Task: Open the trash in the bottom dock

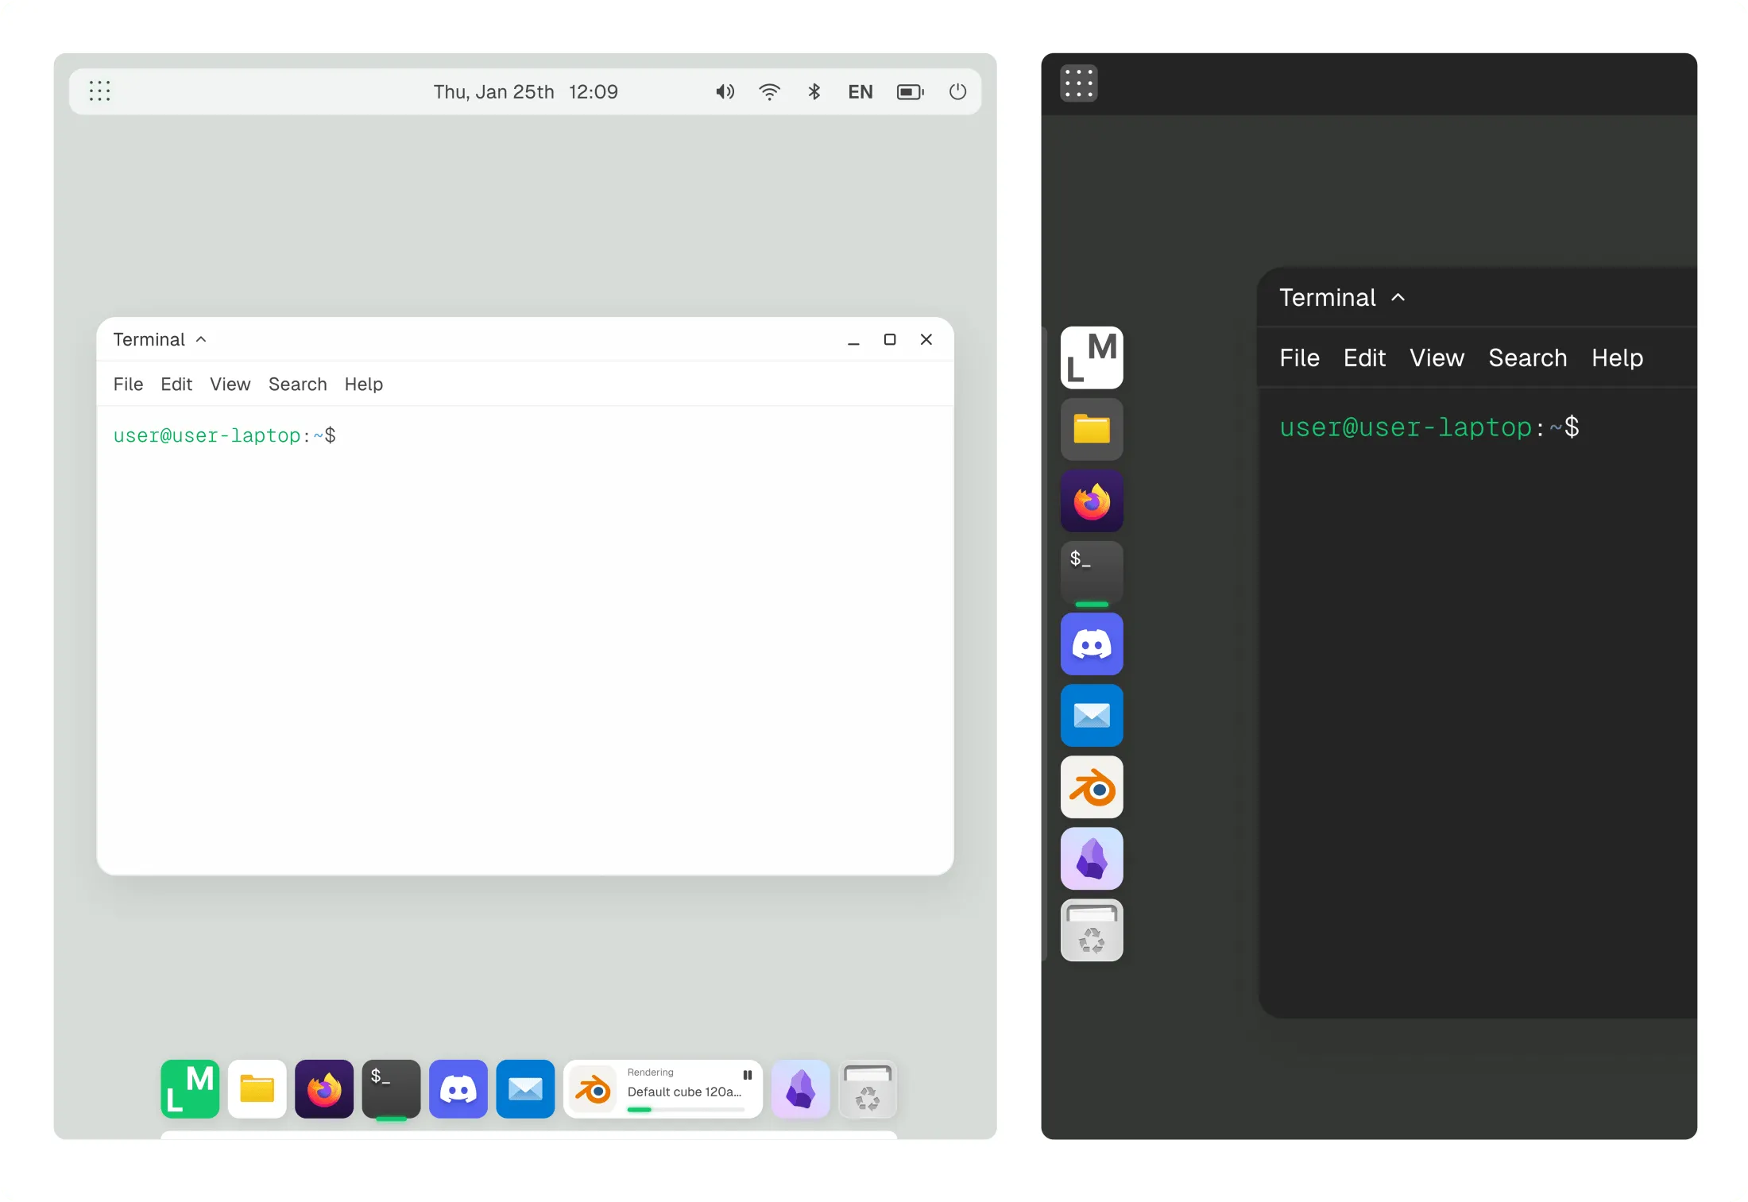Action: [867, 1088]
